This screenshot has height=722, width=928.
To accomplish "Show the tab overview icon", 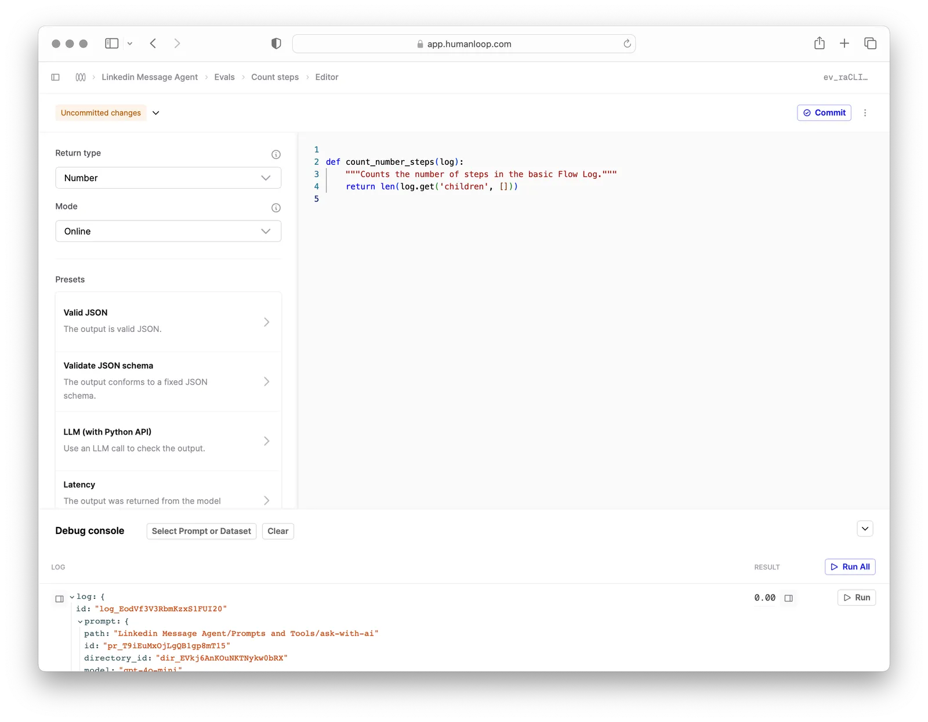I will [870, 44].
